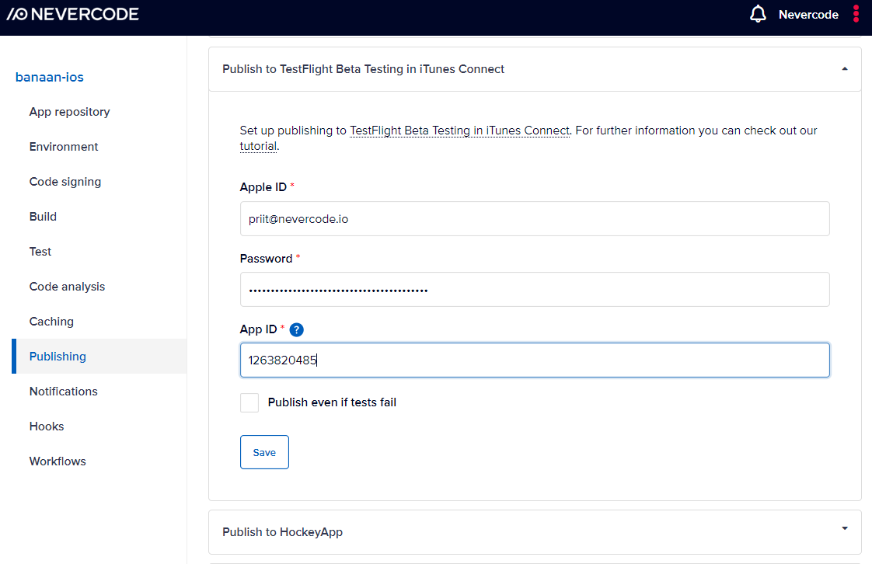Open the Test settings section
Screen dimensions: 872x564
point(40,252)
